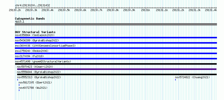Click nsv5556644 (ByrskaBishop2022) label
The width and height of the screenshot is (224, 100).
pyautogui.click(x=39, y=72)
